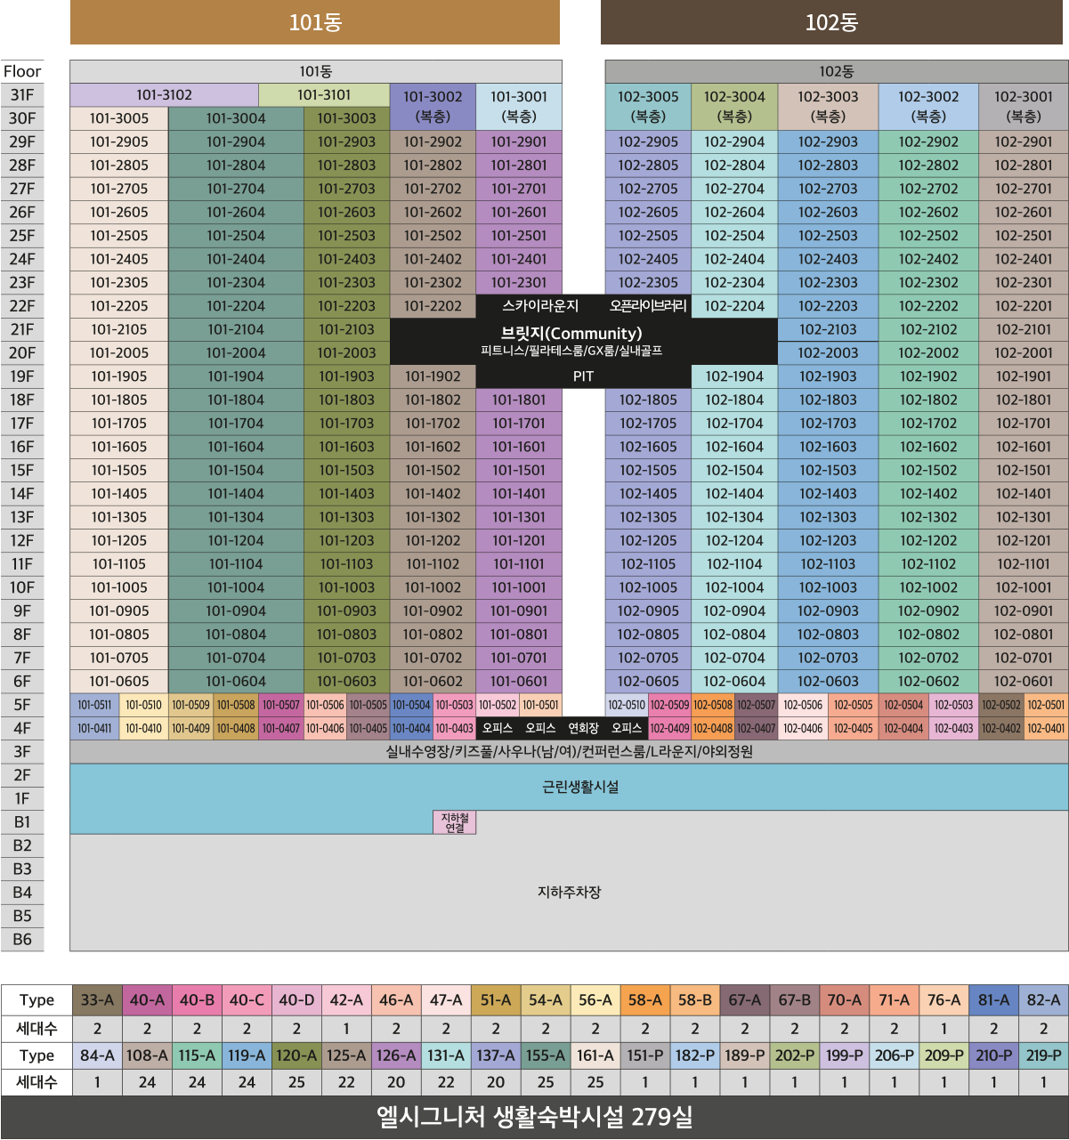Select small unit 101-0403 on 4F
1069x1140 pixels.
tap(455, 728)
